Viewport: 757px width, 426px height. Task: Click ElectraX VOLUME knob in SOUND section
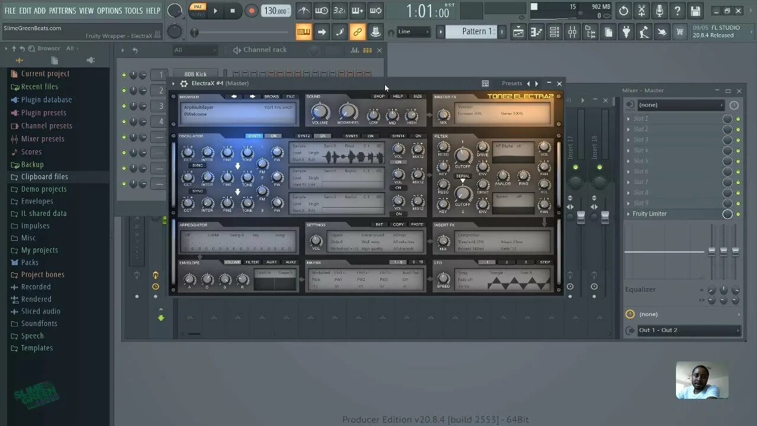(320, 111)
